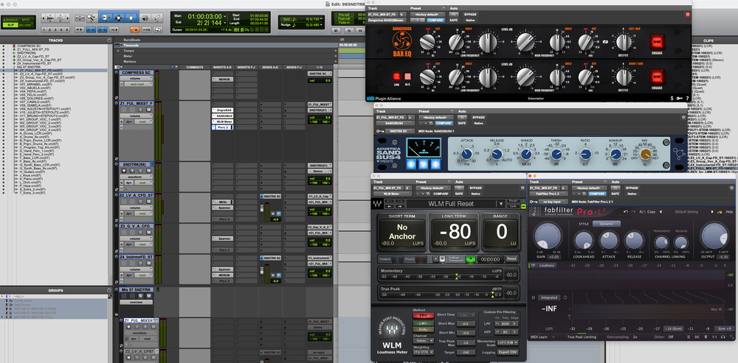Click WLM next preset right arrow
Image resolution: width=738 pixels, height=363 pixels.
coord(400,207)
